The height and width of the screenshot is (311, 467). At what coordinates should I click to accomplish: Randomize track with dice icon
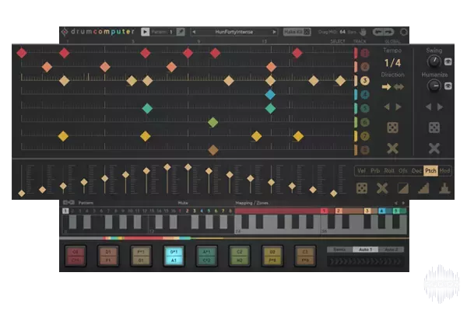point(392,128)
